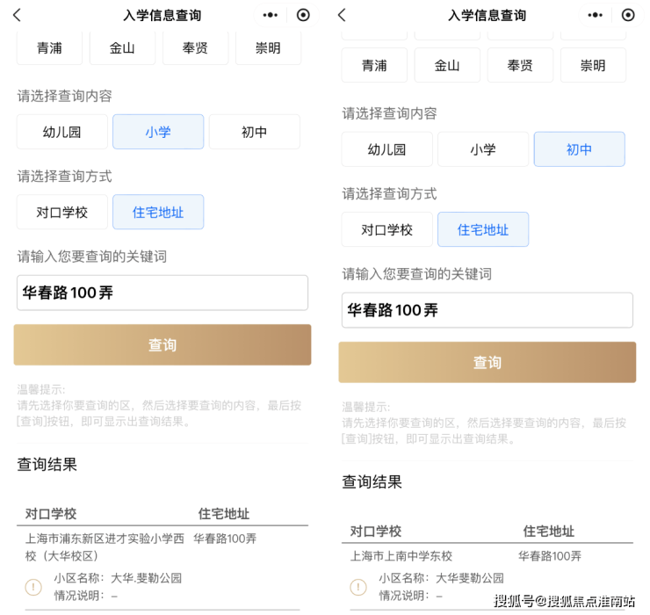The width and height of the screenshot is (650, 615).
Task: Select 幼儿园 on the left screen
Action: click(x=62, y=132)
